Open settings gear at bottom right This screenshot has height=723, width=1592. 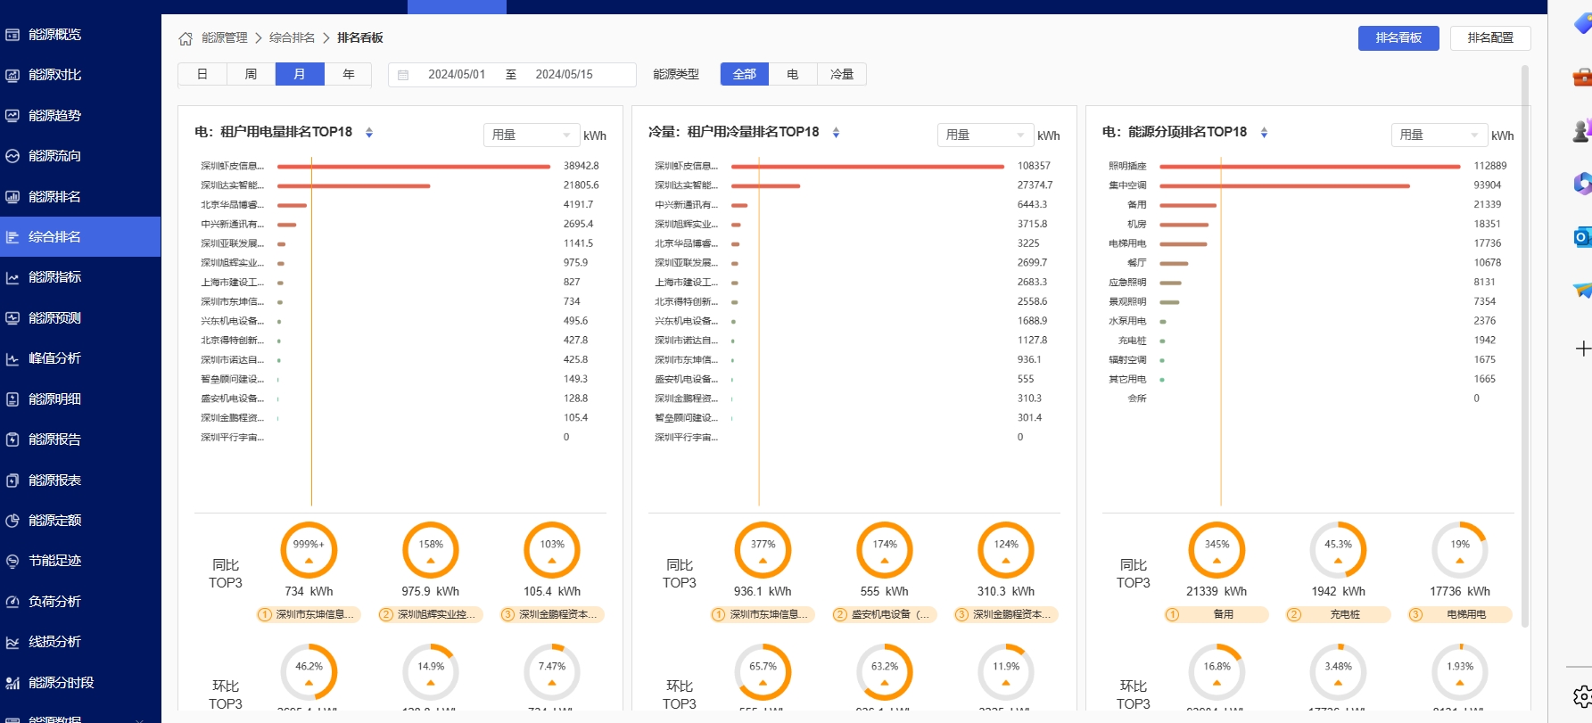pos(1582,695)
